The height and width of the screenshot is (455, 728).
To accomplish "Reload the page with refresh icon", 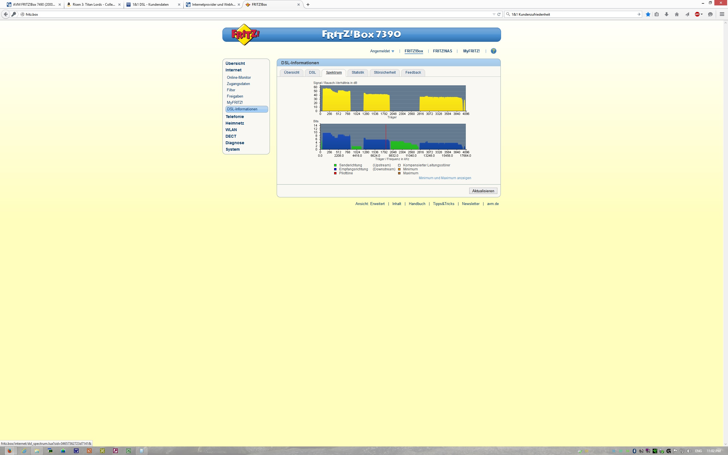I will click(499, 14).
